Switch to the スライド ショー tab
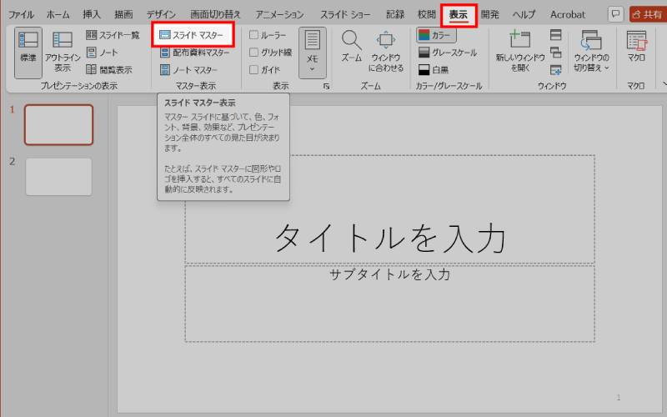The width and height of the screenshot is (667, 417). 345,14
